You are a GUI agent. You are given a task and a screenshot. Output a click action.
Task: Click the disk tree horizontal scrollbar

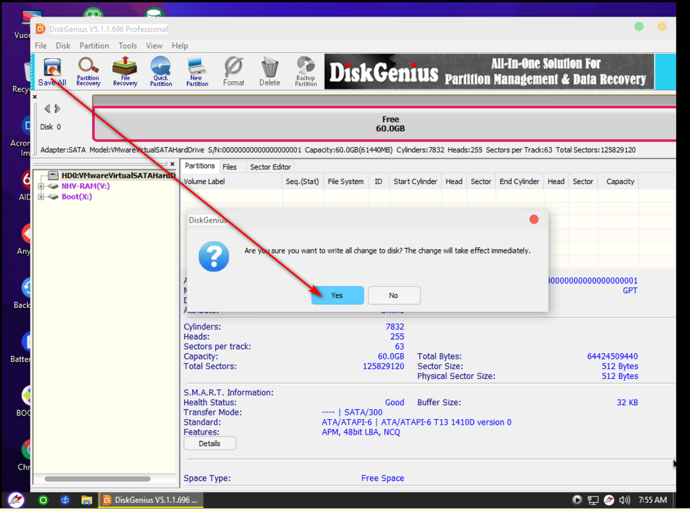97,479
